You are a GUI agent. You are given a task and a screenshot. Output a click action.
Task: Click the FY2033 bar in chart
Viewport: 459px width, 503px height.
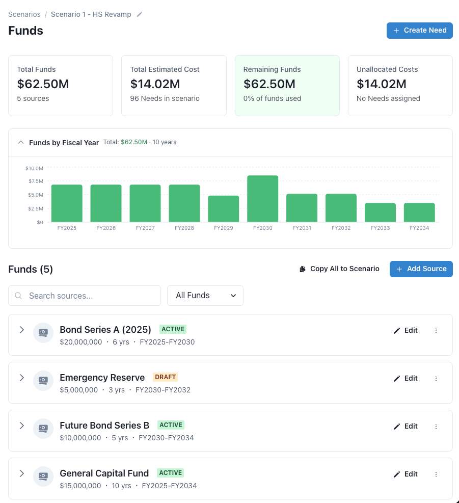pyautogui.click(x=380, y=213)
